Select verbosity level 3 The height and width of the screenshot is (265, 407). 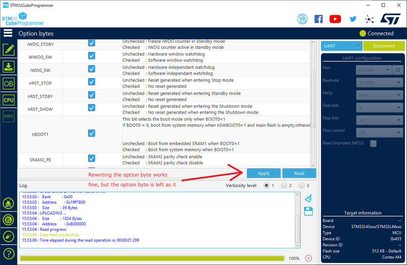point(301,185)
